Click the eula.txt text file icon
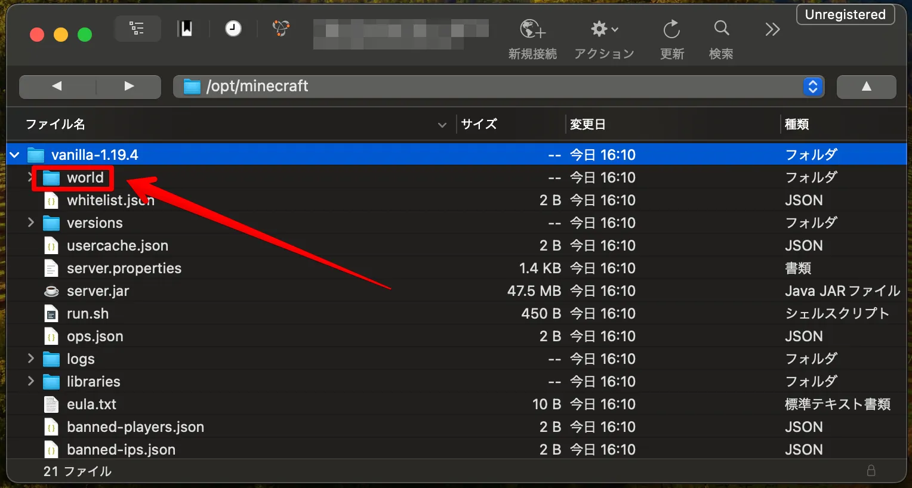The image size is (912, 488). coord(51,404)
